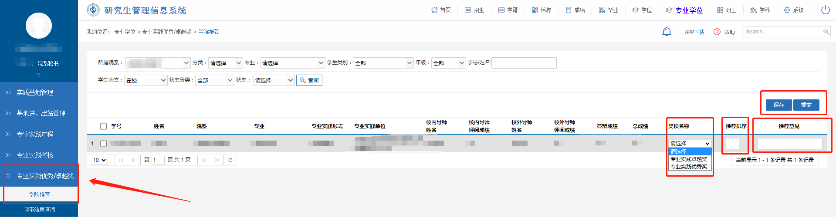Check the checkbox for row 1
The image size is (836, 217).
[x=103, y=143]
